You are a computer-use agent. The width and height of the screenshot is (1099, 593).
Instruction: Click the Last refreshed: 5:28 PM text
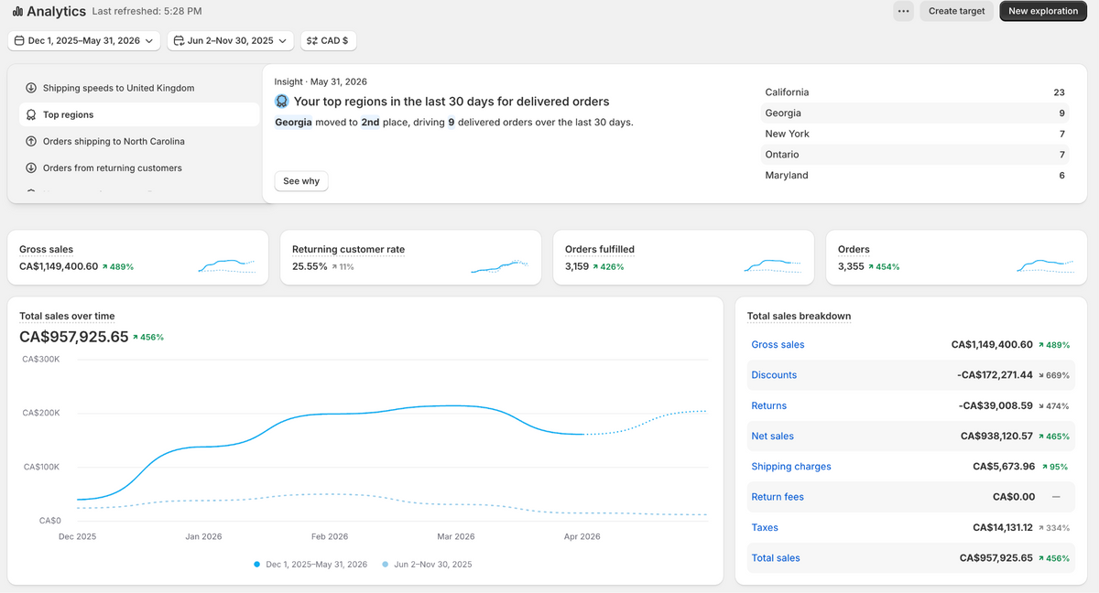pyautogui.click(x=147, y=11)
